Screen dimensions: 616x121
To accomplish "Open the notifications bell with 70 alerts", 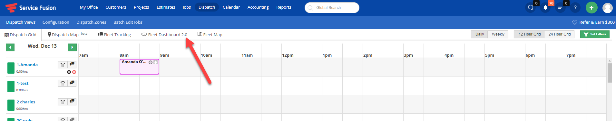I will (x=545, y=7).
